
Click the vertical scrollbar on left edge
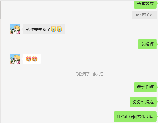pyautogui.click(x=1, y=10)
